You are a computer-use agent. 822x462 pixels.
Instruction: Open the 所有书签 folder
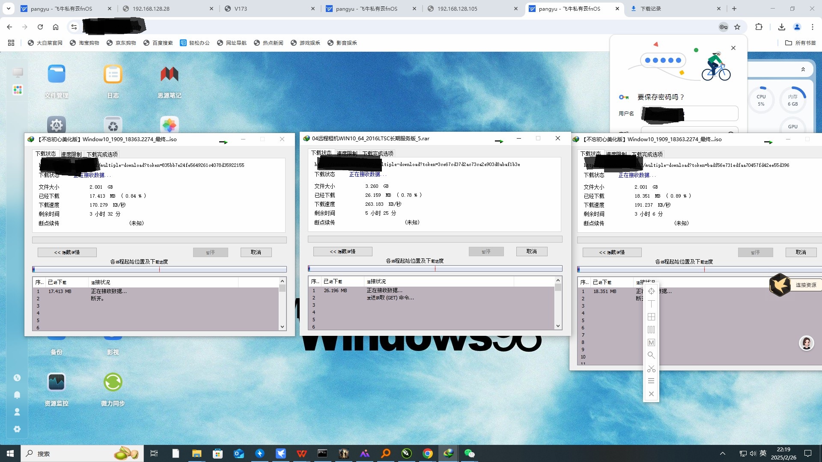(801, 43)
